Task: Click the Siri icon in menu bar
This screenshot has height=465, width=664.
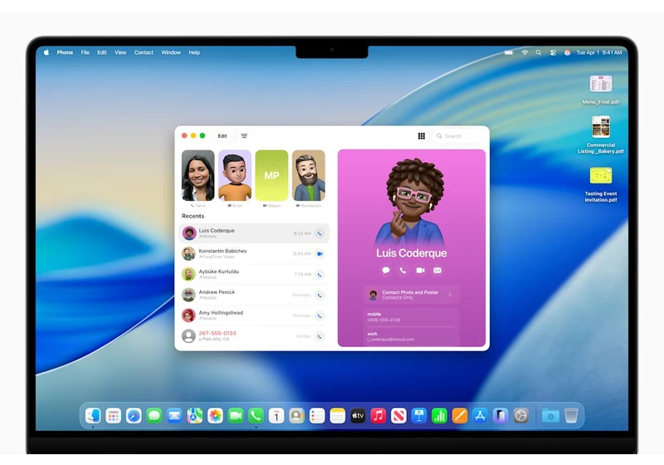Action: pos(567,52)
